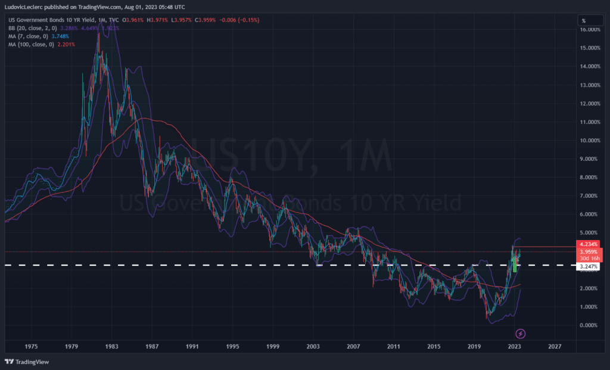
Task: Click the TradingView logo at bottom left
Action: 27,362
